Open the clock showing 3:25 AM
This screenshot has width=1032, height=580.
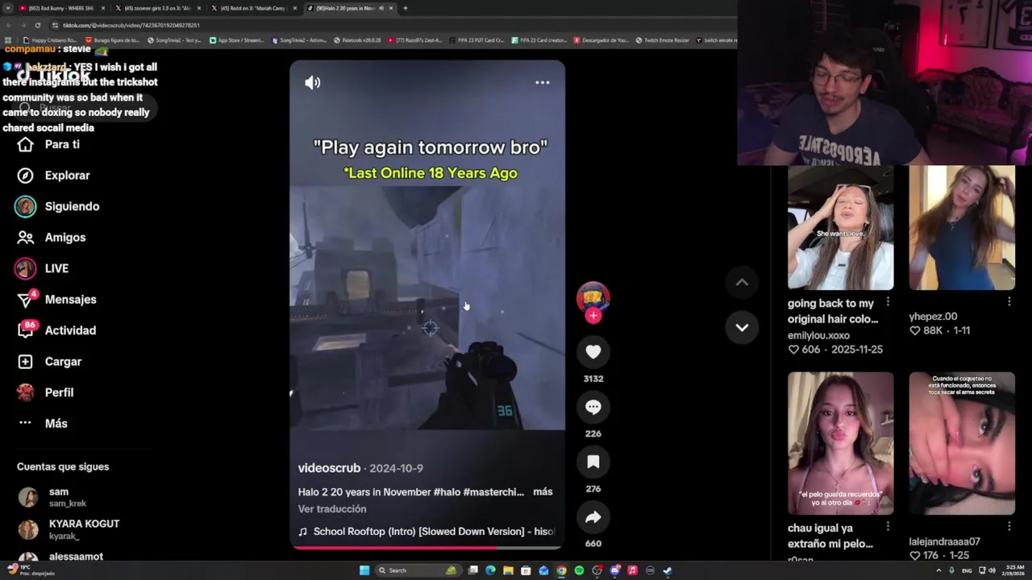1015,570
